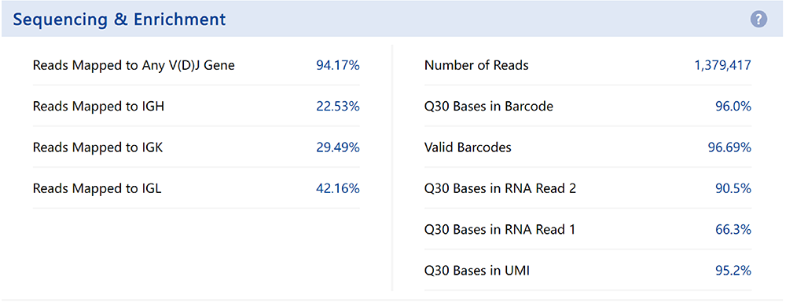786x302 pixels.
Task: Click the Reads Mapped to IGK label
Action: coord(97,147)
